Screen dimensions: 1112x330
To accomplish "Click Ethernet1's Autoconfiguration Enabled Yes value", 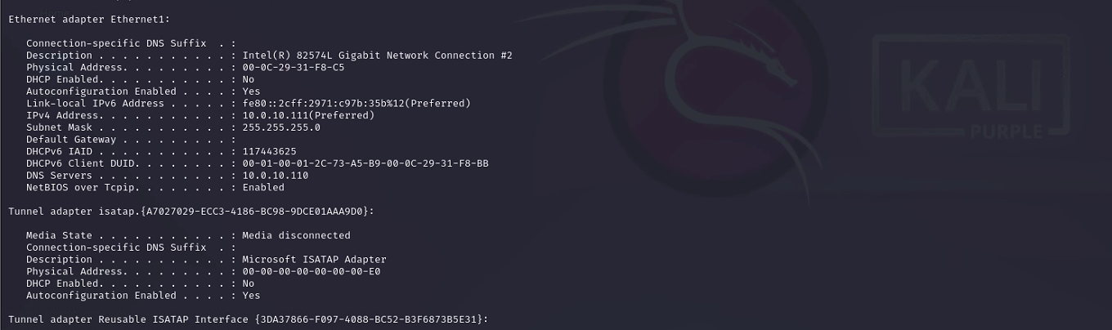I will coord(251,91).
